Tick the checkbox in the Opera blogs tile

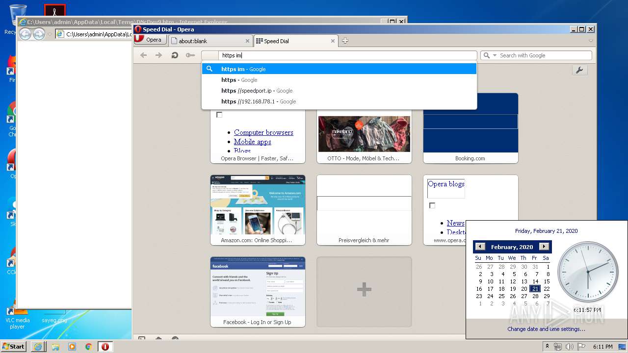[x=432, y=205]
